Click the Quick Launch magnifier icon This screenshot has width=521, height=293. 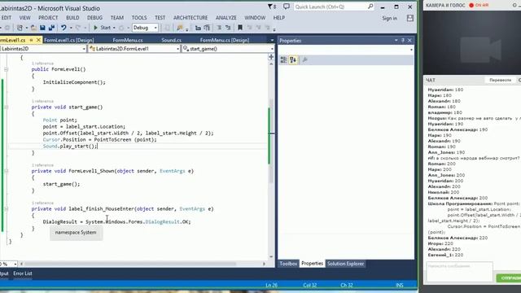click(x=370, y=7)
